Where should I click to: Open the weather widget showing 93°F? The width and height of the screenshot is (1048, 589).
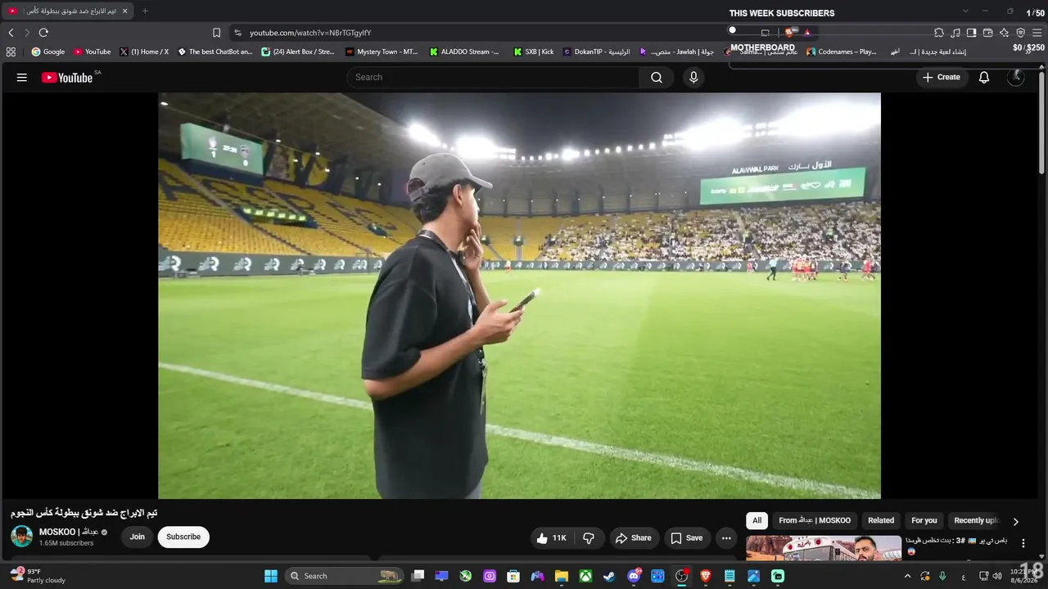(x=38, y=576)
